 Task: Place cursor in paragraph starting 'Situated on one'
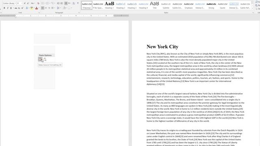click(195, 107)
